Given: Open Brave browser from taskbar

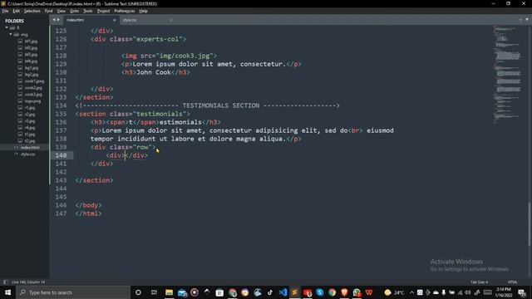Looking at the screenshot, I should 344,292.
